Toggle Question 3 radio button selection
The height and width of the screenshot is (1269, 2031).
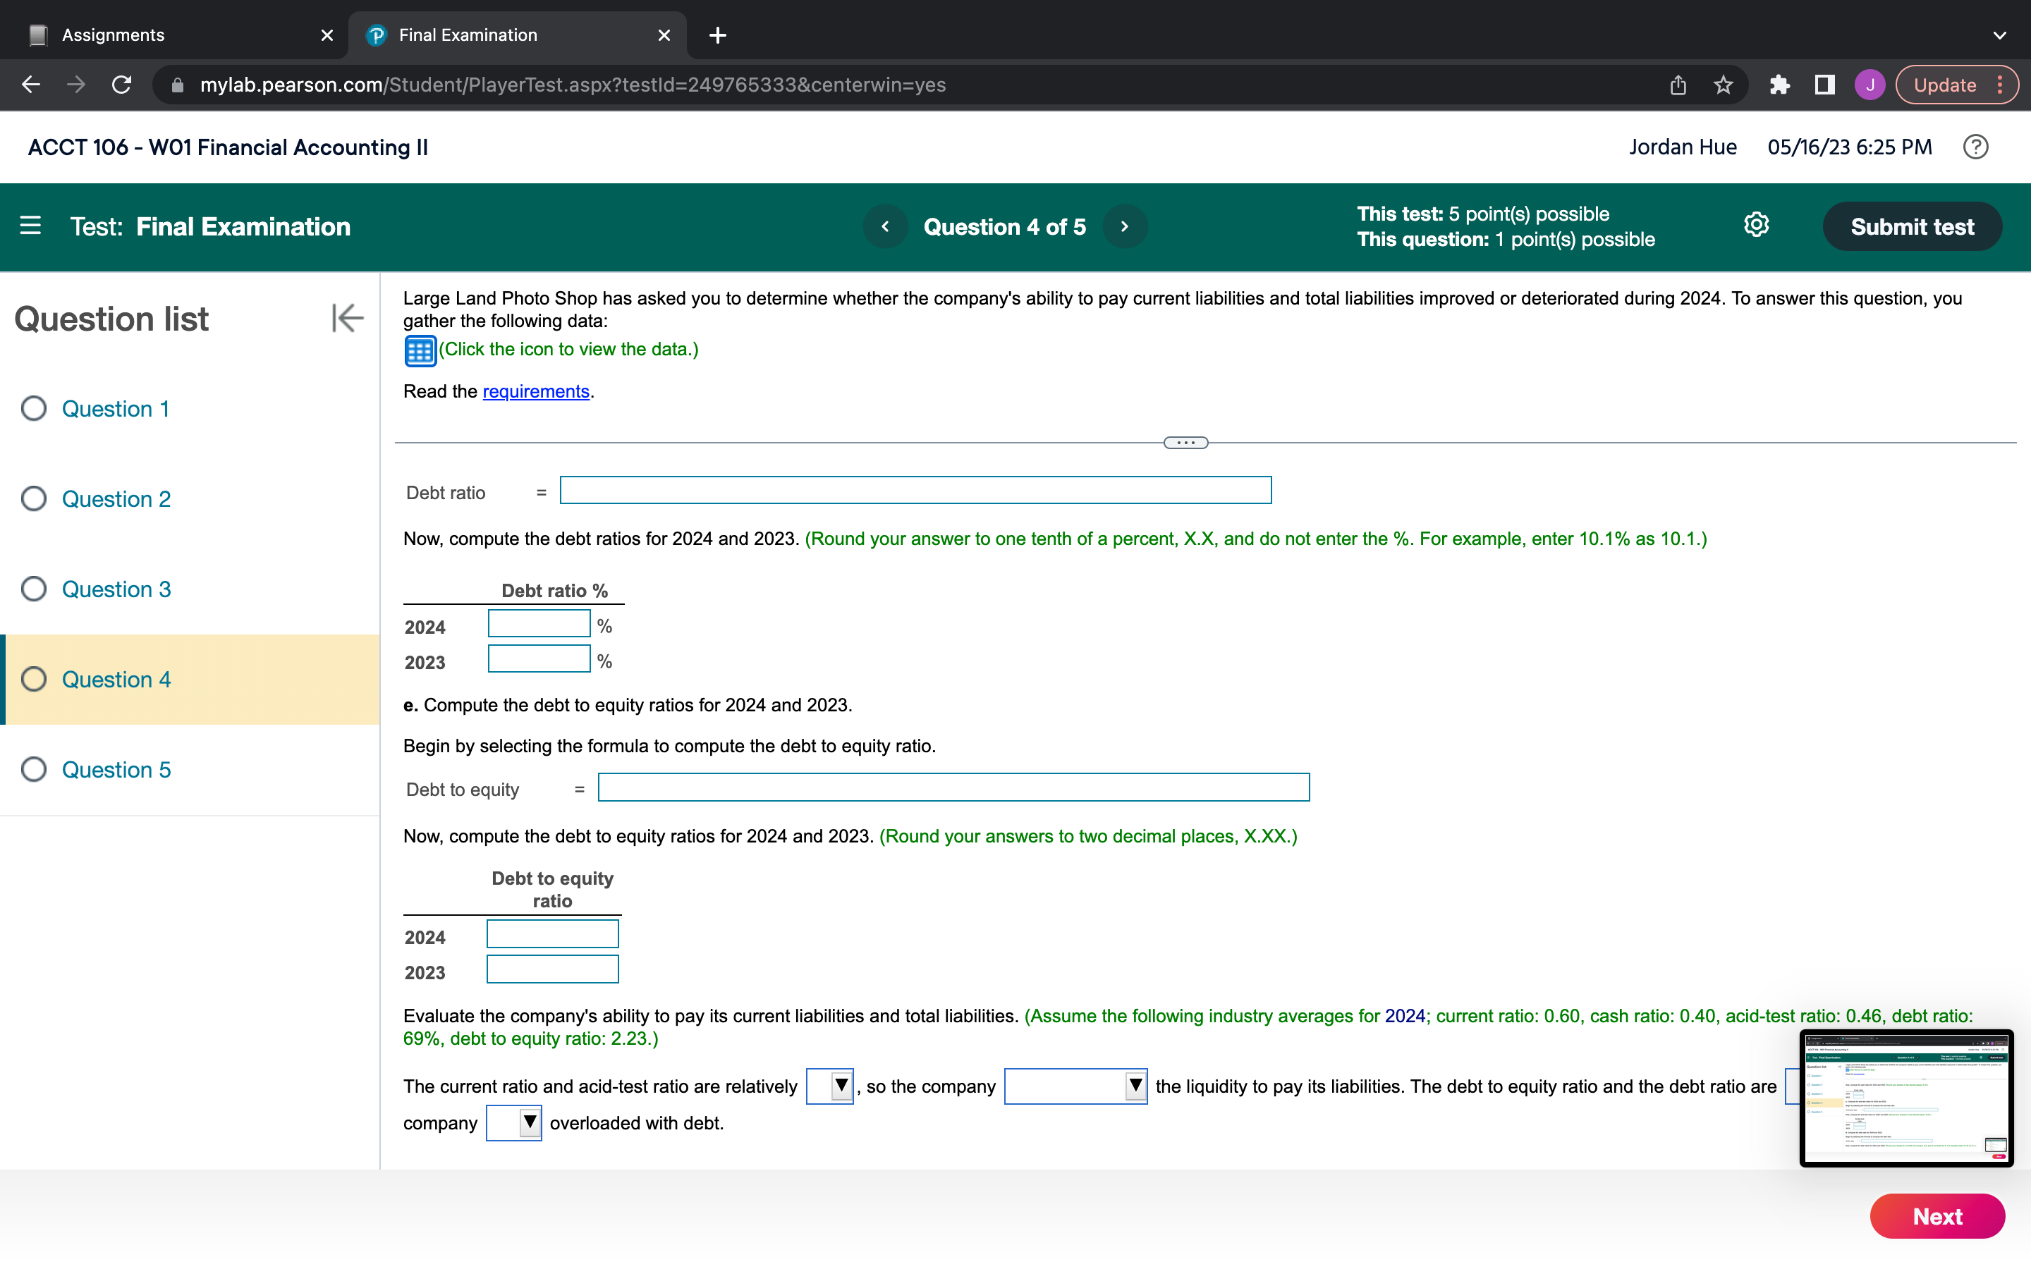pos(35,589)
